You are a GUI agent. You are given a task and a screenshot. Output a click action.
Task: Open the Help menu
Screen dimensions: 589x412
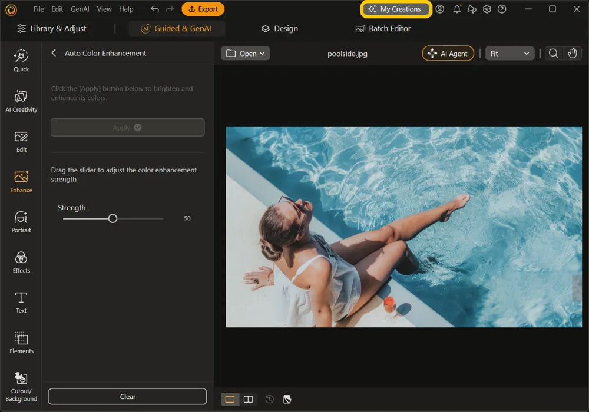126,9
